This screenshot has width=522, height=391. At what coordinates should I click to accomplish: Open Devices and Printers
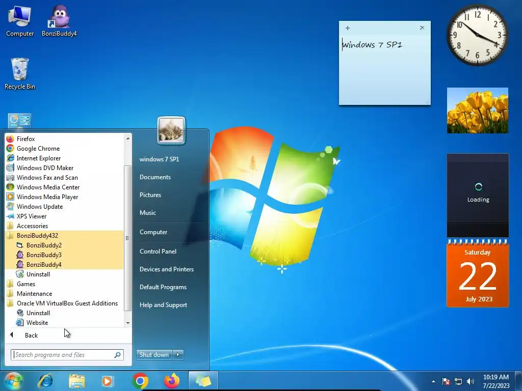(x=167, y=269)
